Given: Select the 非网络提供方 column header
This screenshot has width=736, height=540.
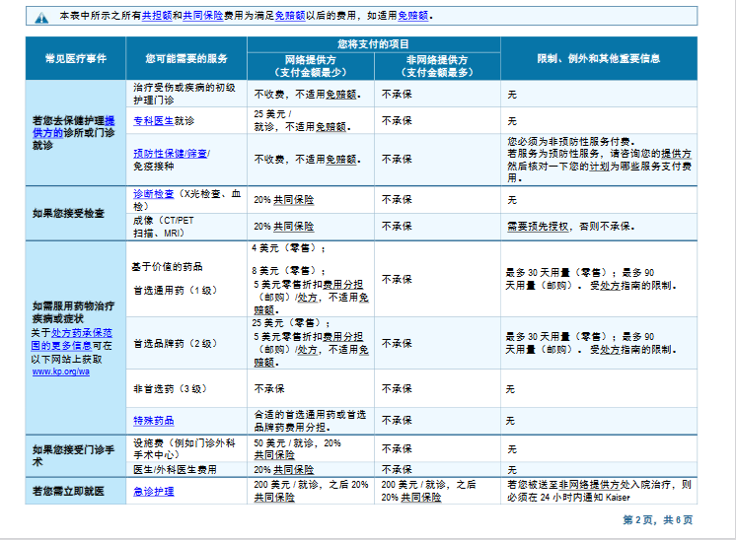Looking at the screenshot, I should (x=437, y=65).
